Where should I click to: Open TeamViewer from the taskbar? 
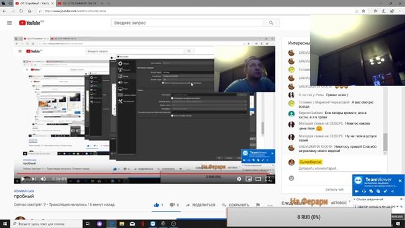(x=153, y=224)
